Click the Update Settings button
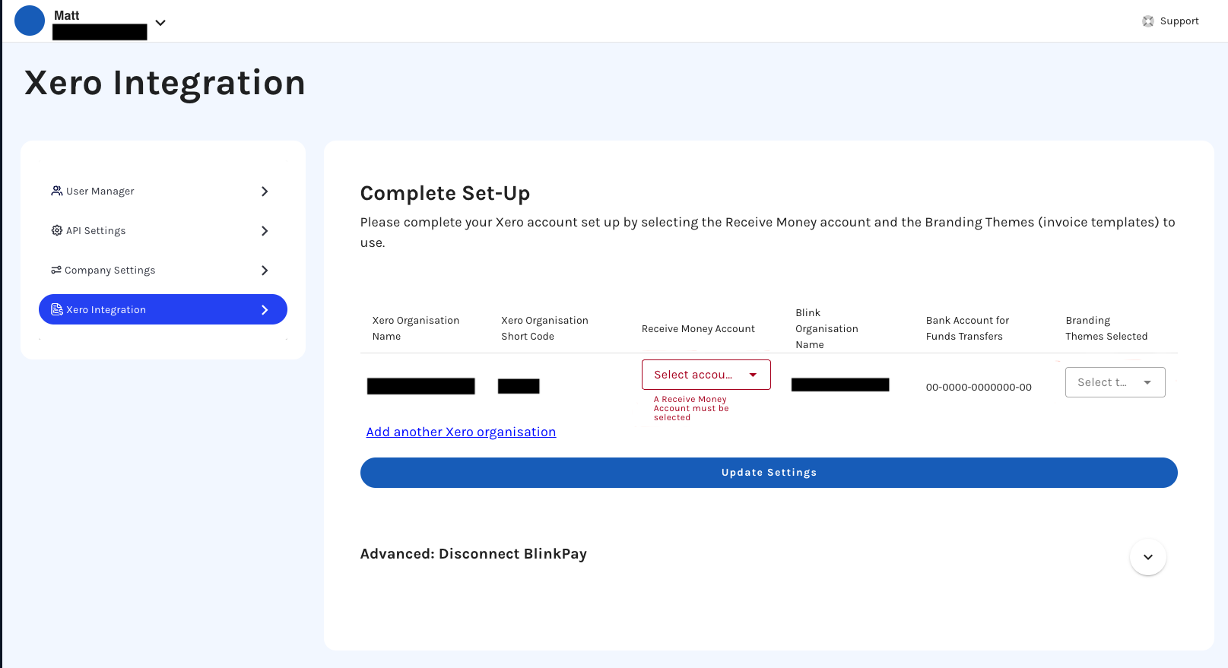This screenshot has width=1228, height=668. coord(769,473)
